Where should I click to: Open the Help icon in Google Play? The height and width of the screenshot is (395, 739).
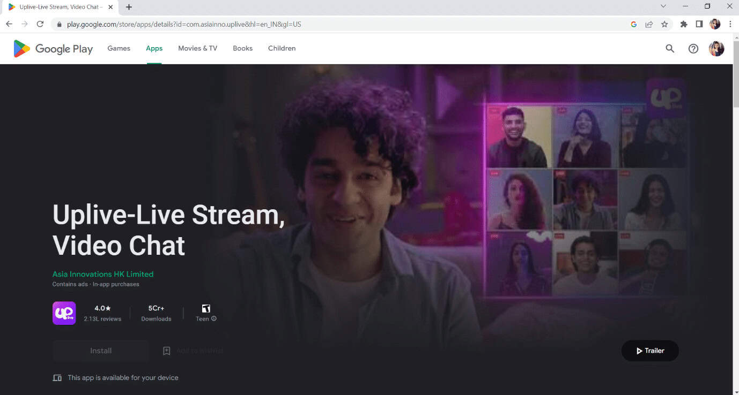pos(693,48)
